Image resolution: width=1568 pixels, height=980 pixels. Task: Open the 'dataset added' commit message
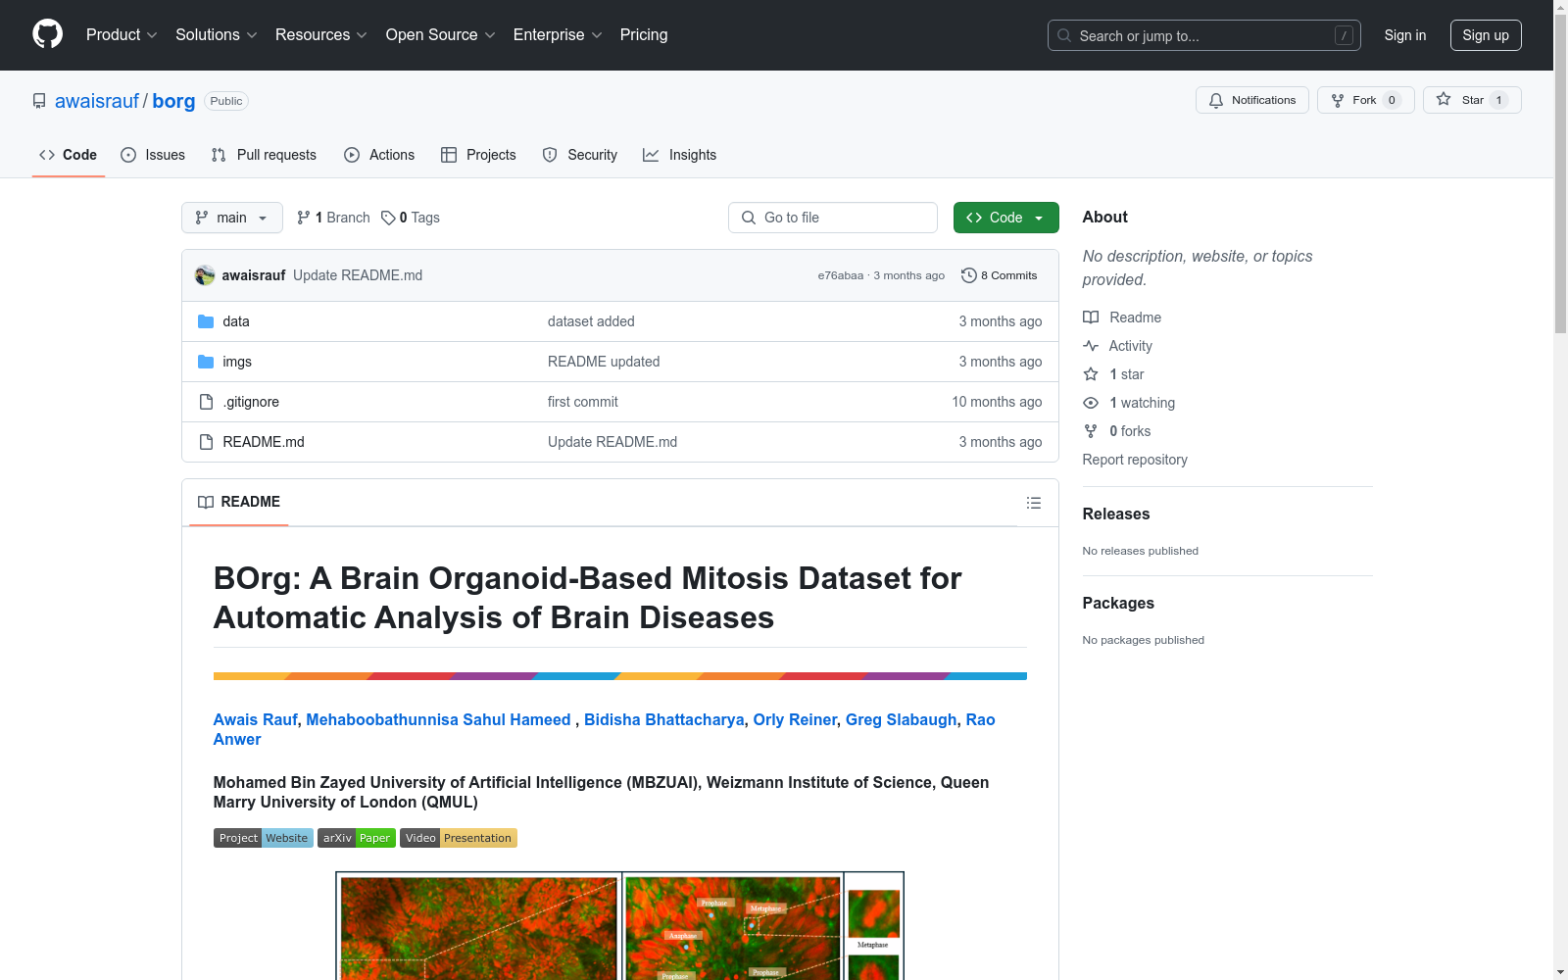[x=591, y=321]
